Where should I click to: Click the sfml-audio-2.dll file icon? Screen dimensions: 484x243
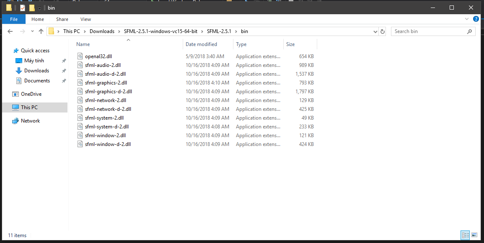(x=80, y=65)
